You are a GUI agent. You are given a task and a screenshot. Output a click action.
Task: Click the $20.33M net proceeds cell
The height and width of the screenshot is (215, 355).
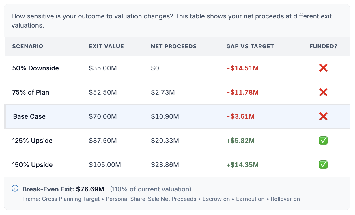[165, 141]
